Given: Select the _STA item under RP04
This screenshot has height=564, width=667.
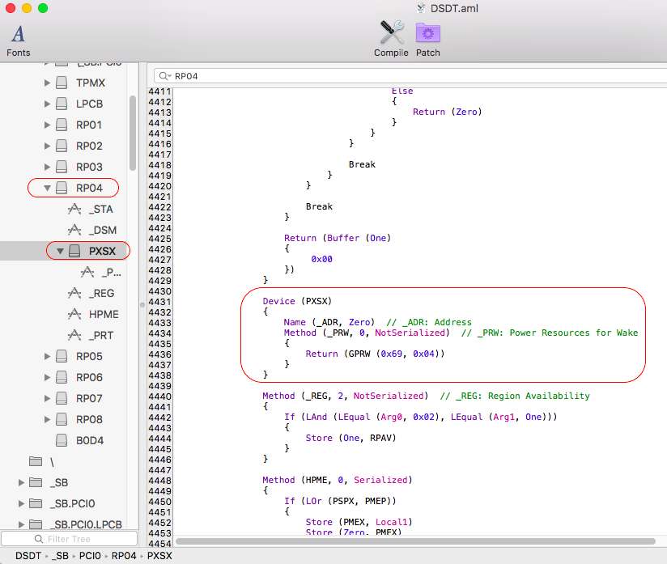Looking at the screenshot, I should 101,210.
